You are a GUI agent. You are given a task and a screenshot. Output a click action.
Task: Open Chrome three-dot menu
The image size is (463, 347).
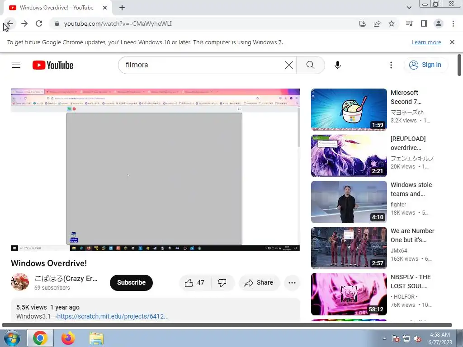(453, 23)
